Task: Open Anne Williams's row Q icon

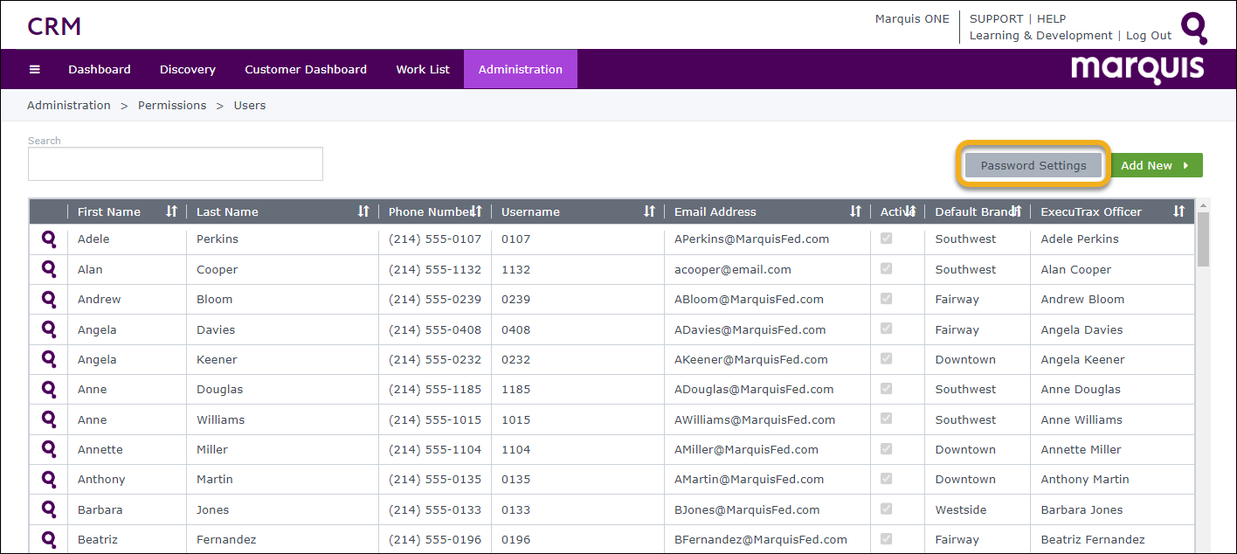Action: (49, 419)
